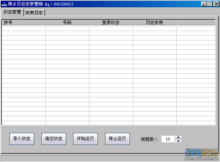Click the 日志发表 column header
Screen dimensions: 220x162
pyautogui.click(x=154, y=23)
